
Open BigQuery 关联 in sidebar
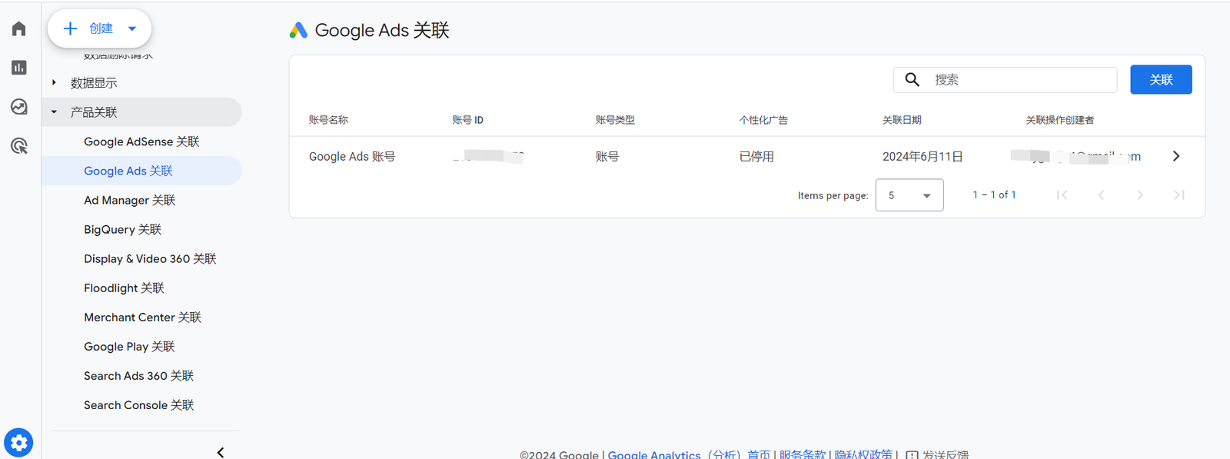pos(122,229)
